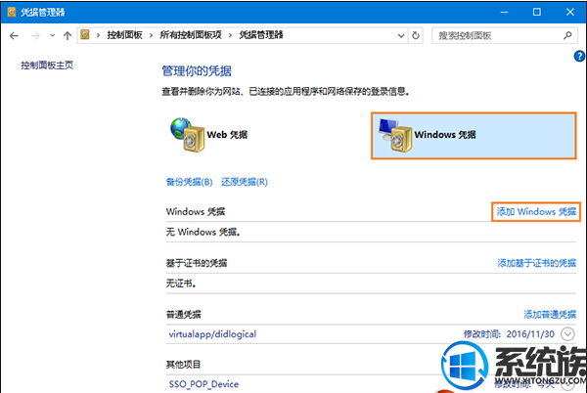Viewport: 587px width, 393px height.
Task: Click the 管理你的凭据 heading
Action: [x=197, y=71]
